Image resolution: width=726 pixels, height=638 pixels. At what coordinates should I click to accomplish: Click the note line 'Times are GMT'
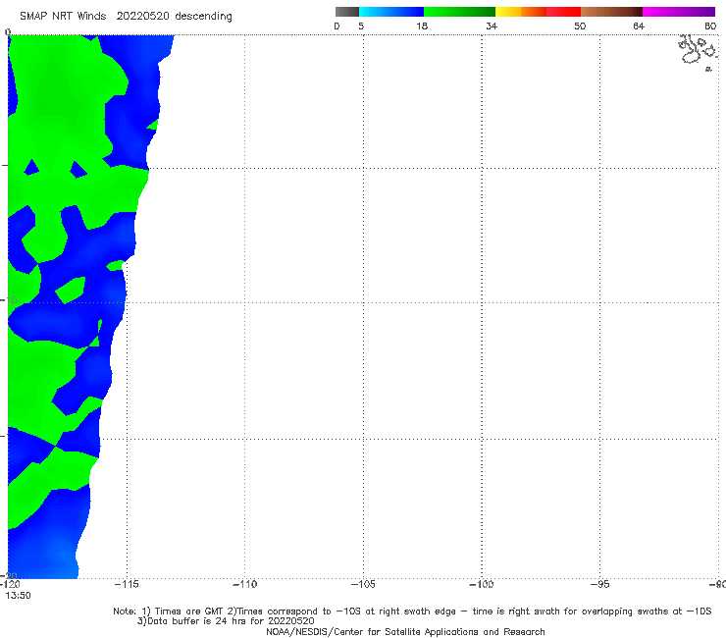point(189,611)
